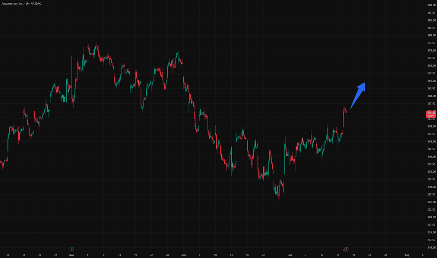Image resolution: width=437 pixels, height=258 pixels.
Task: Click the 19 date label on time axis
Action: point(136,255)
